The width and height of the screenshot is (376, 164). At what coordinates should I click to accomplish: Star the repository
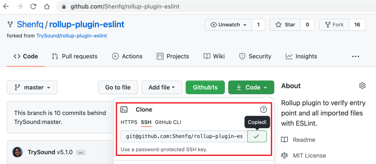click(285, 25)
